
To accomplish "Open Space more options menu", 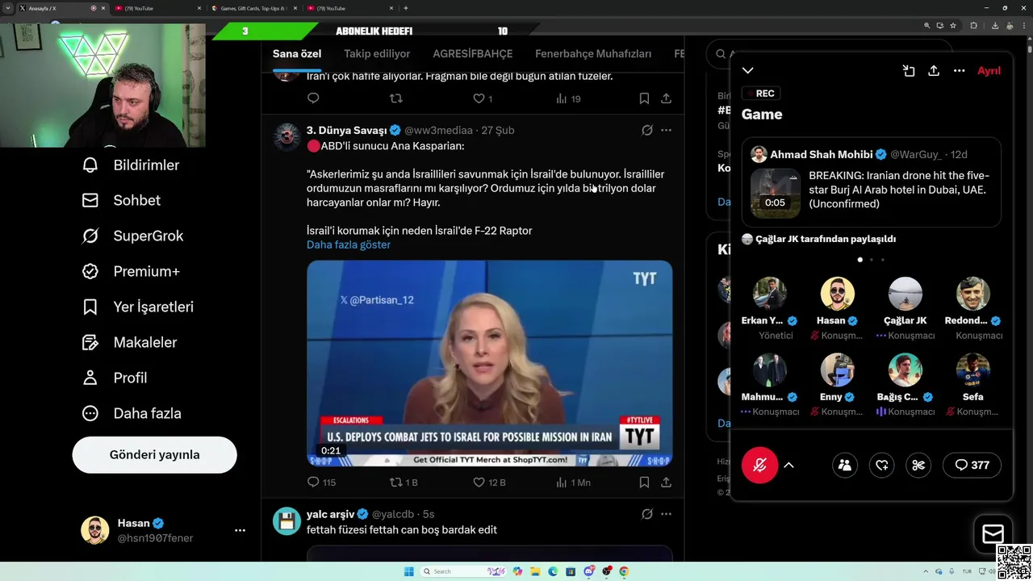I will click(959, 71).
